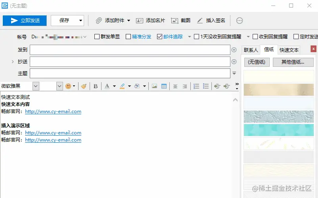This screenshot has width=318, height=198.
Task: Switch to the 联系人 tab
Action: point(251,50)
